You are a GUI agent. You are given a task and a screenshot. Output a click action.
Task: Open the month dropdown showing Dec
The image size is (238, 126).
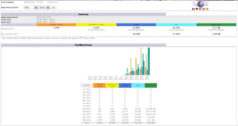point(31,7)
